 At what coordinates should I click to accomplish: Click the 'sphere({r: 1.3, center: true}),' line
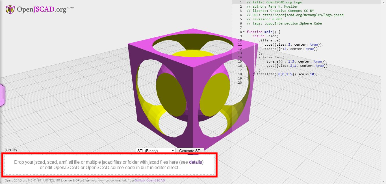(297, 61)
